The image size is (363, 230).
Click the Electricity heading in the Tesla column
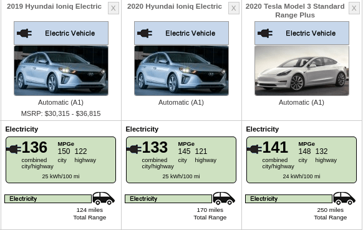[263, 129]
